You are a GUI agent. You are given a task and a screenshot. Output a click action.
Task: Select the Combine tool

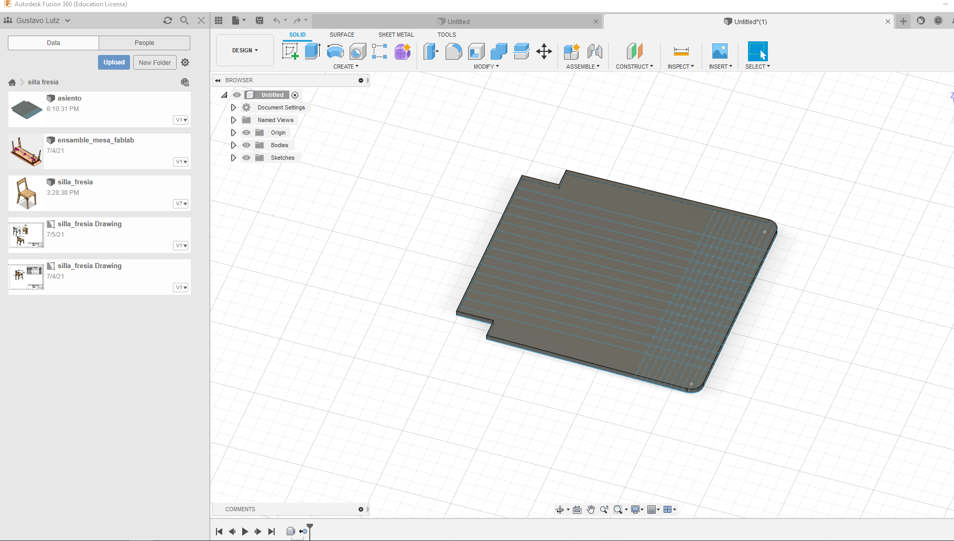[499, 51]
